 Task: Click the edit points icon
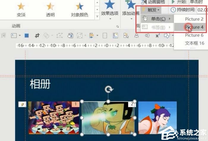coord(59,36)
